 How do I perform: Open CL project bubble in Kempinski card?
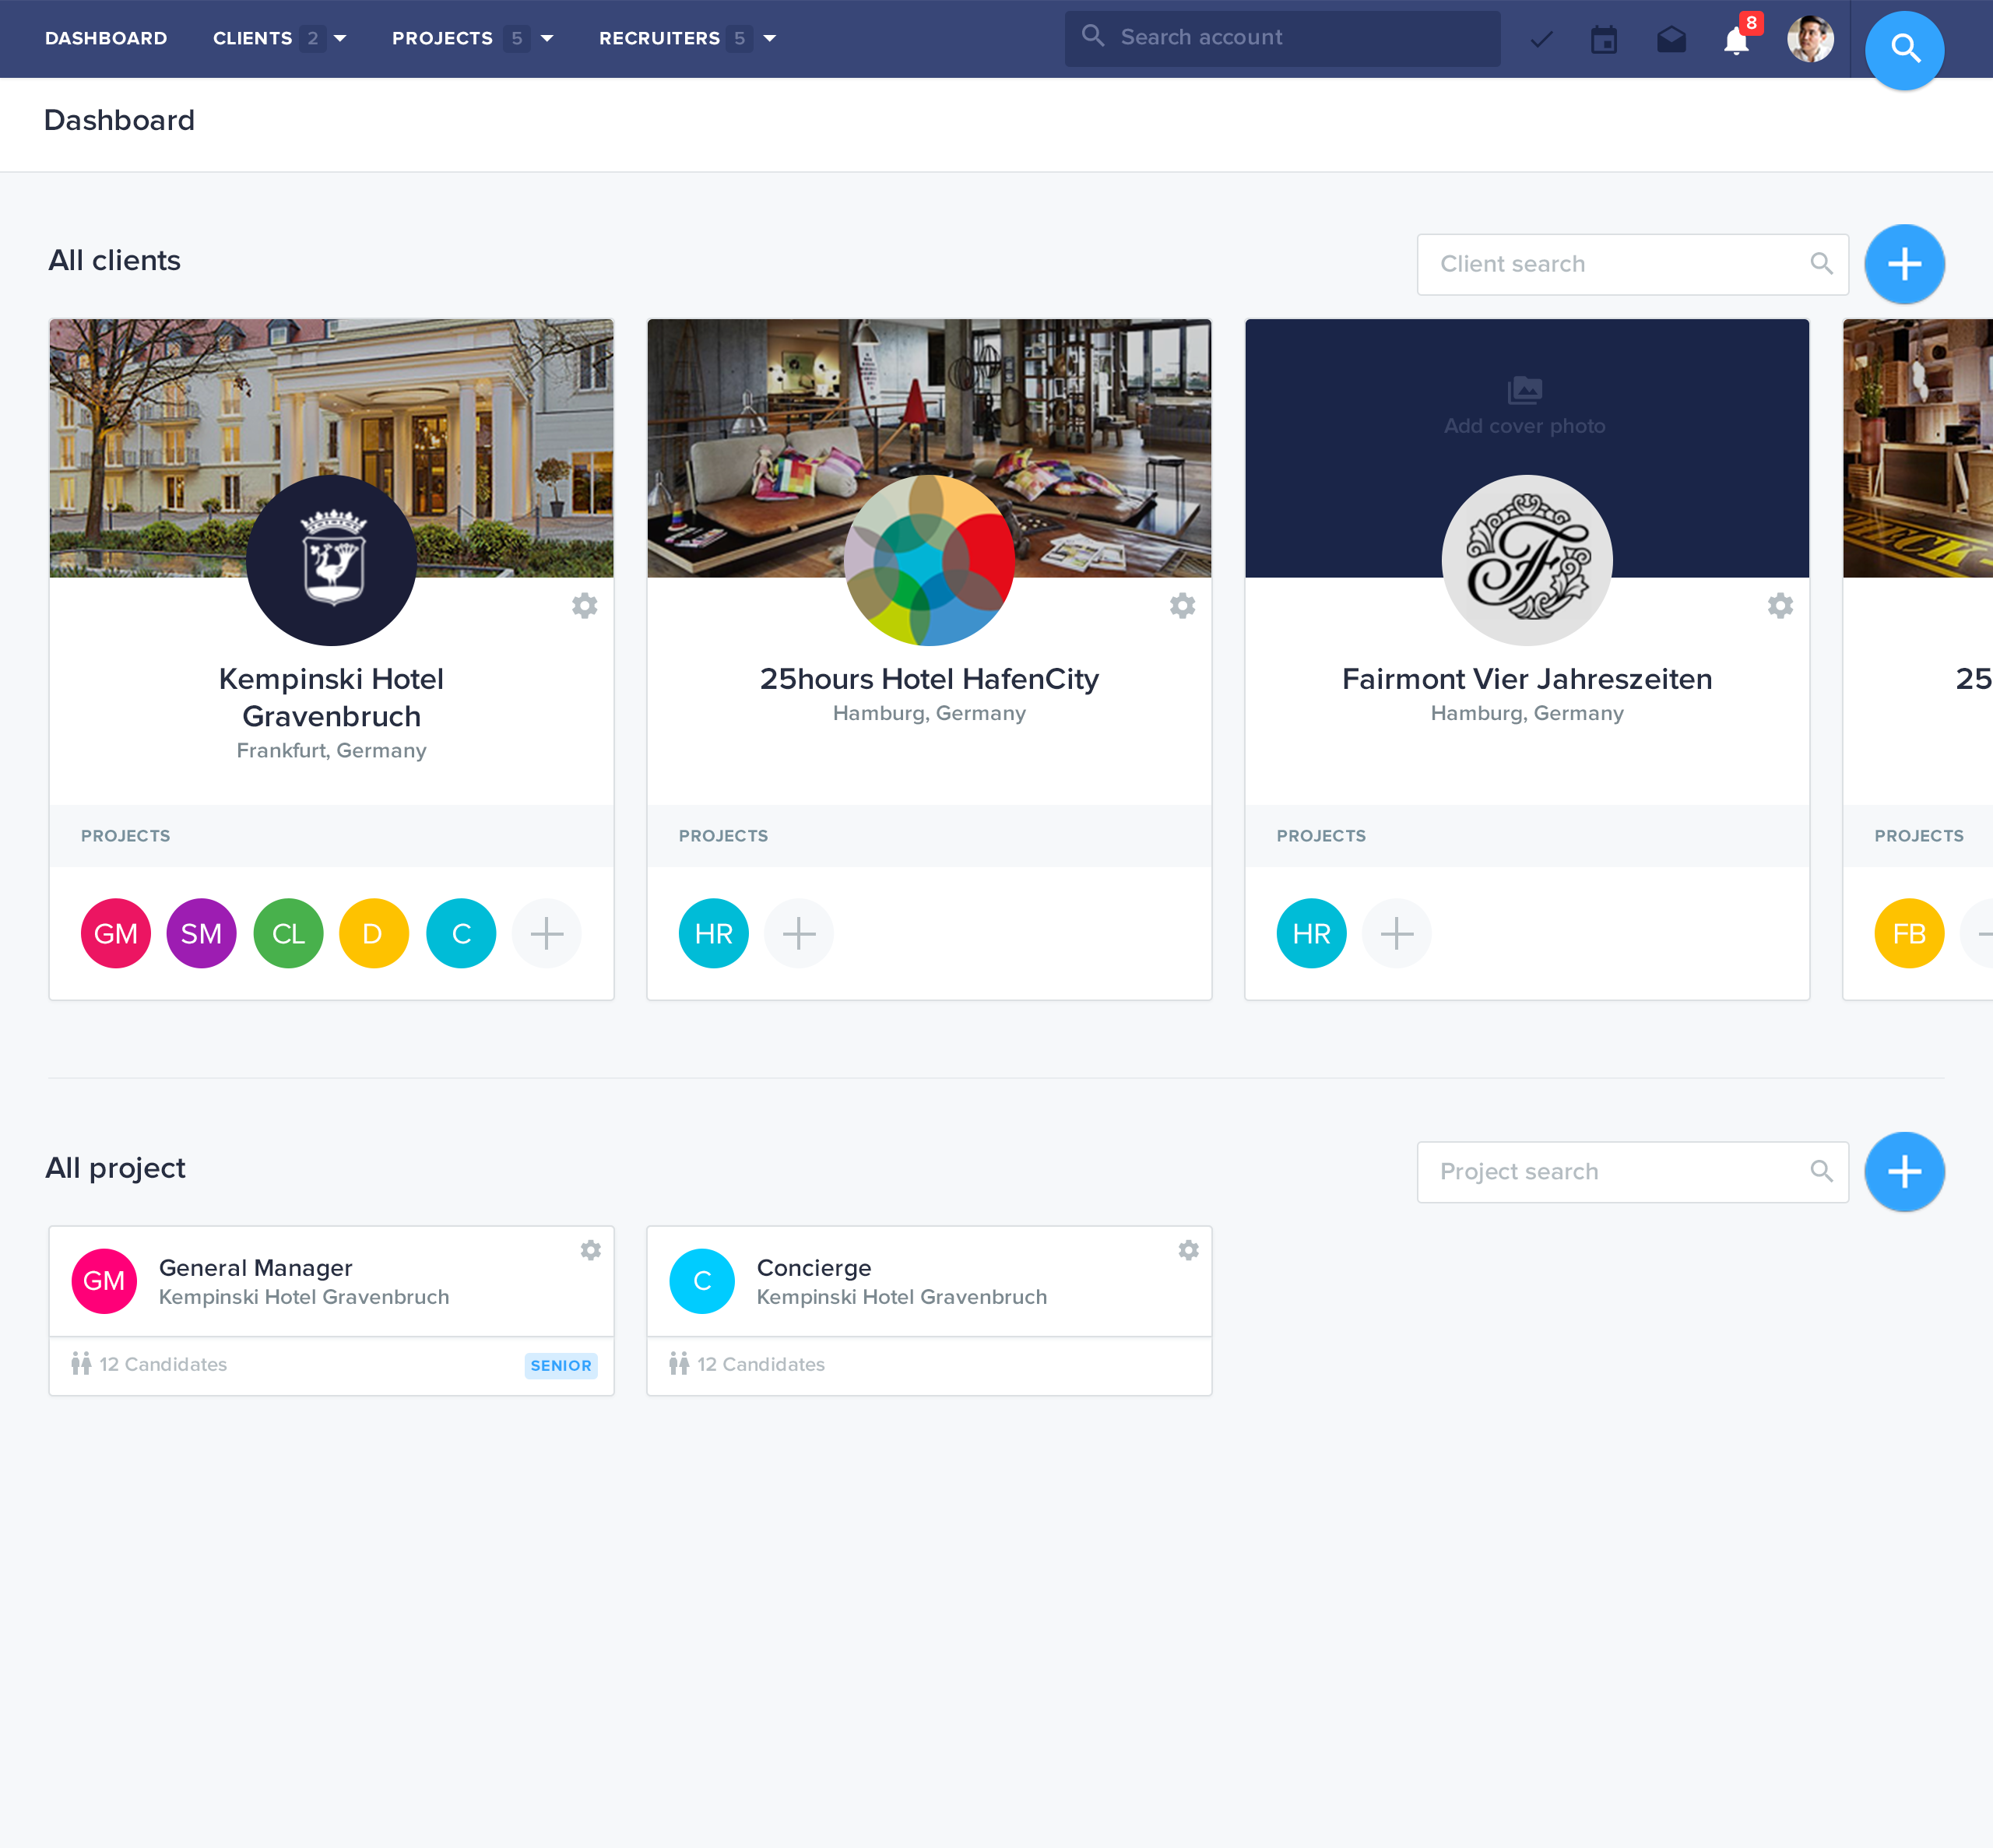coord(289,934)
